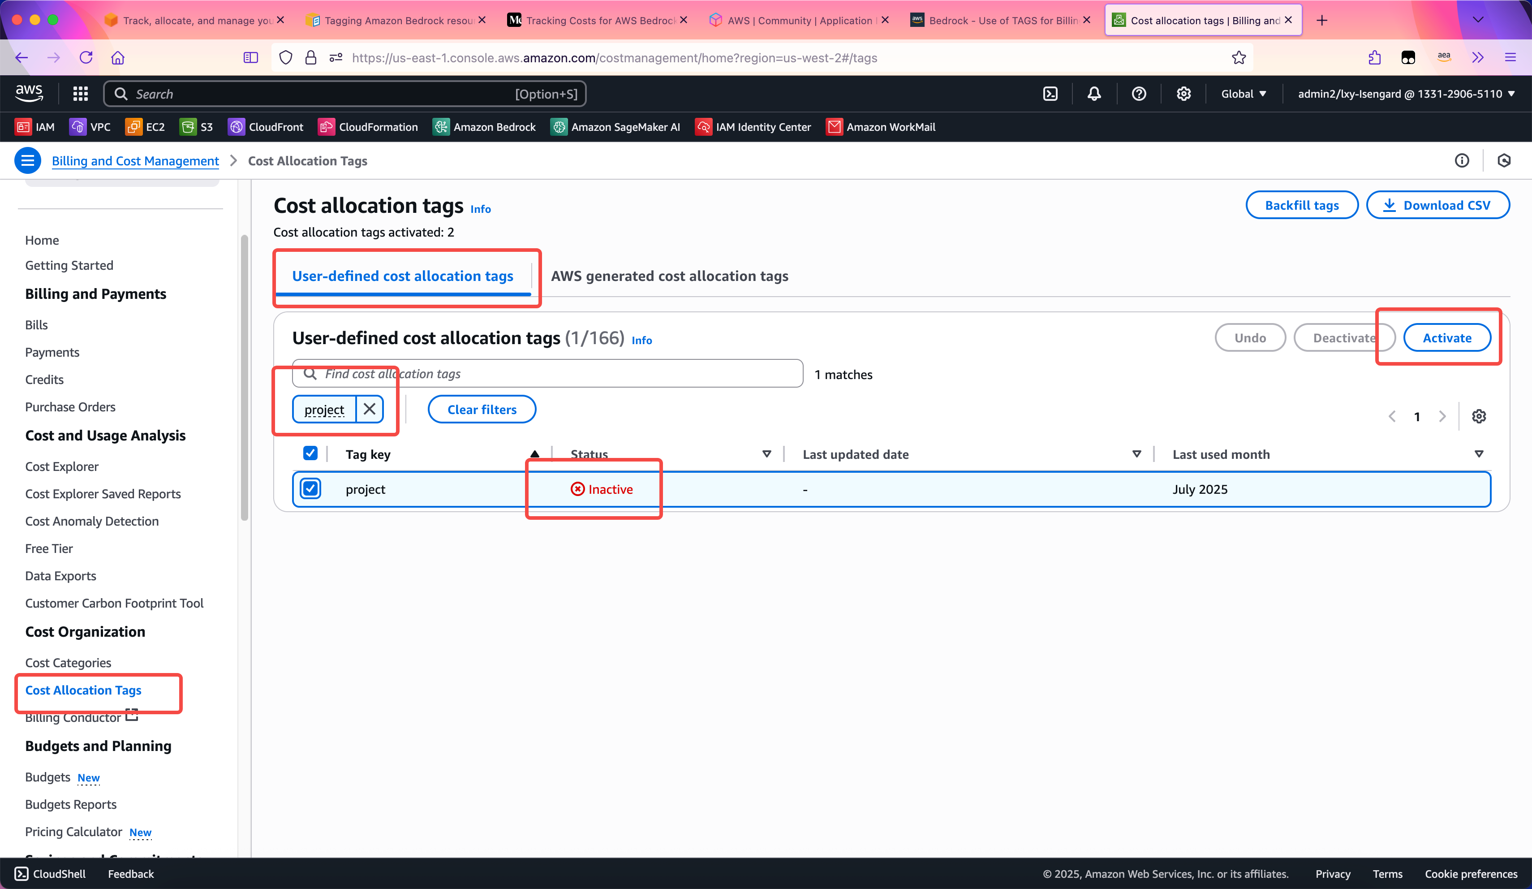Open the help question mark menu
The image size is (1532, 889).
click(x=1139, y=94)
